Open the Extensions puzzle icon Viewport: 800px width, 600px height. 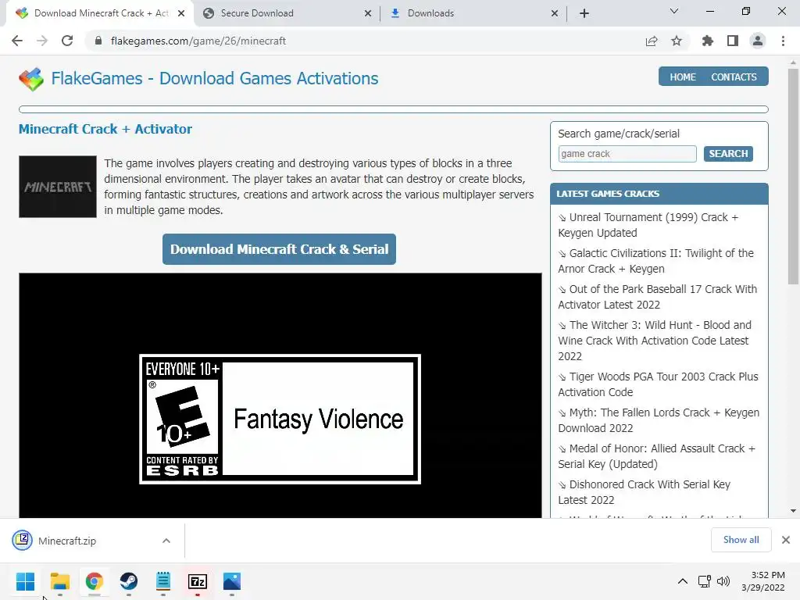pos(707,41)
